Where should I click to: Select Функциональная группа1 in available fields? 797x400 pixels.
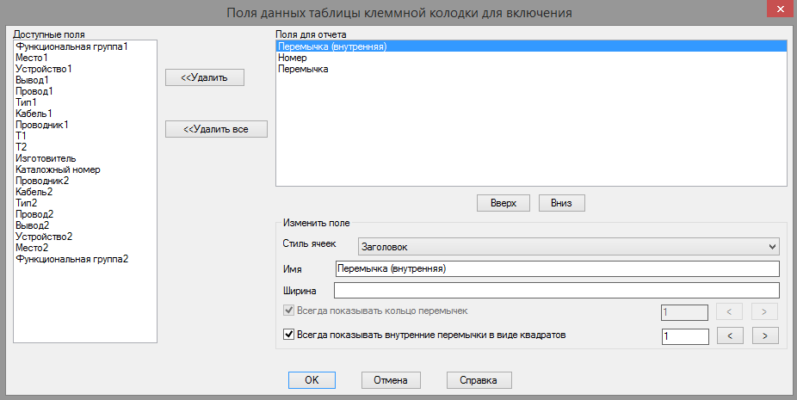click(85, 46)
